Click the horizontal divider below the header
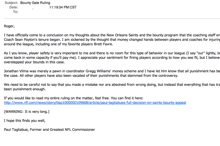 click(x=112, y=19)
